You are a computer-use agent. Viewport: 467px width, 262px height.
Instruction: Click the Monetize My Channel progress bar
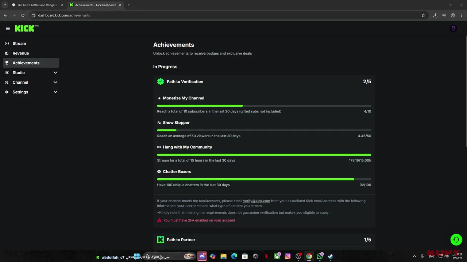coord(264,106)
